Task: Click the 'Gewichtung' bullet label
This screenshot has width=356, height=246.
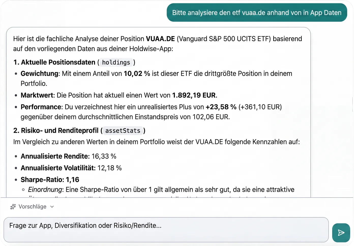Action: click(x=40, y=74)
